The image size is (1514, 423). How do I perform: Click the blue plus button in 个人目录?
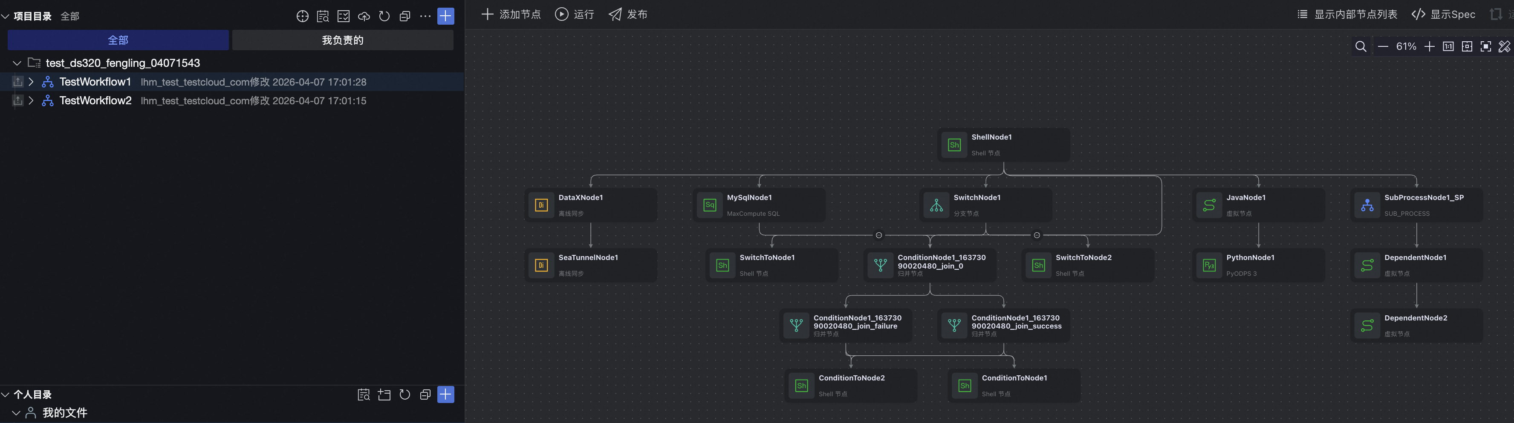446,394
